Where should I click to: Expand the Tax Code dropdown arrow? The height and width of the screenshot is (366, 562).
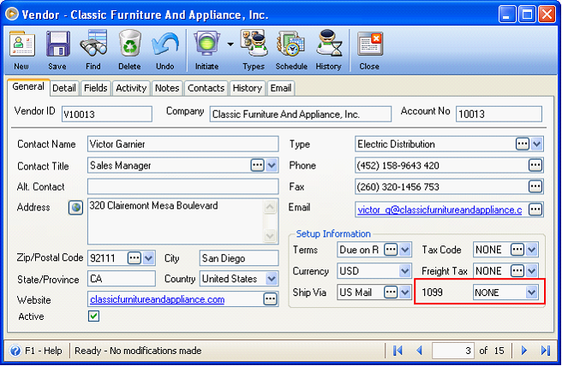tap(531, 250)
